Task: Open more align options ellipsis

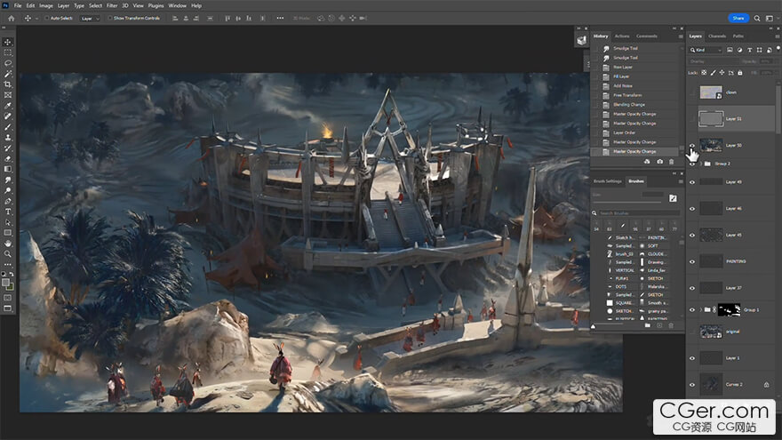Action: click(280, 18)
